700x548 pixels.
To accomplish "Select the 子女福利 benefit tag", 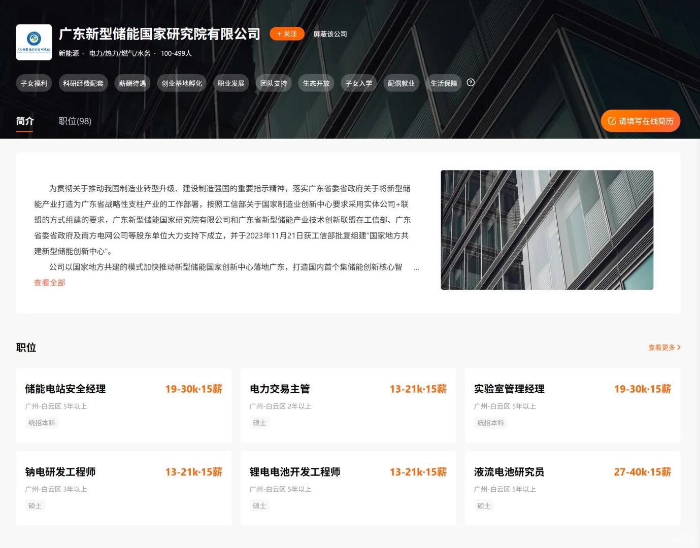I will pos(34,83).
